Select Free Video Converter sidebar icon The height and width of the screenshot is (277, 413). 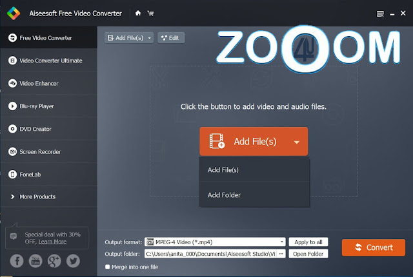pos(12,38)
